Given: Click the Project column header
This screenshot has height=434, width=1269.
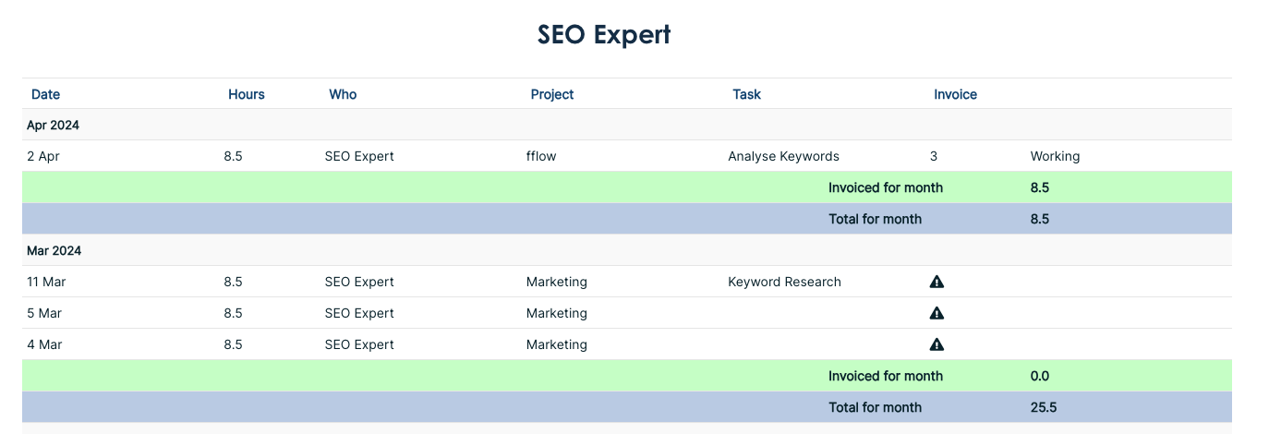Looking at the screenshot, I should pos(552,94).
